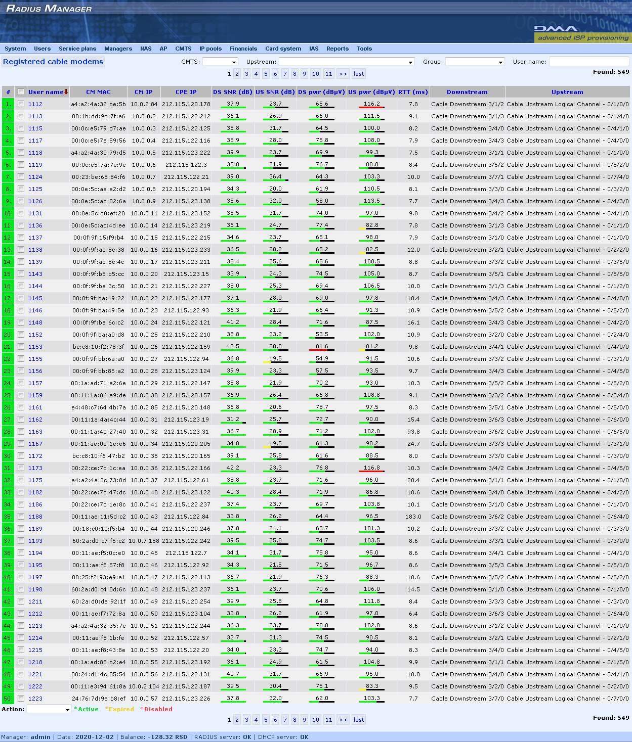632x742 pixels.
Task: Open the AP menu
Action: tap(163, 49)
